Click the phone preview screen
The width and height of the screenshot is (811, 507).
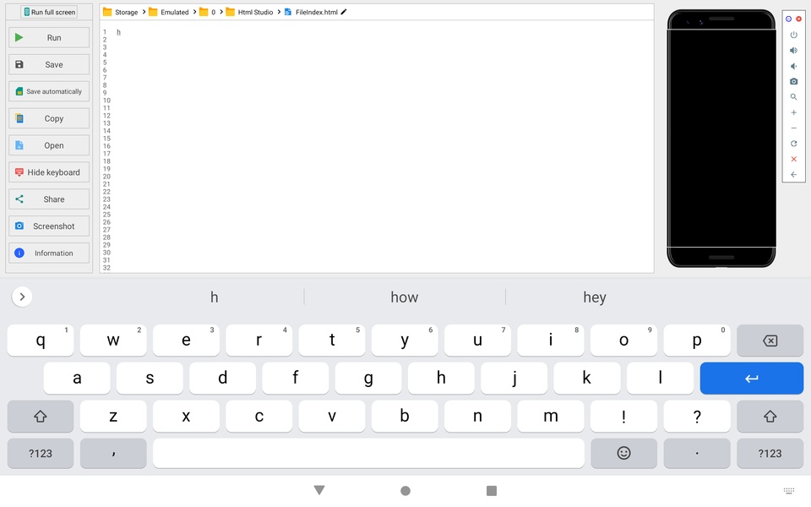tap(721, 138)
